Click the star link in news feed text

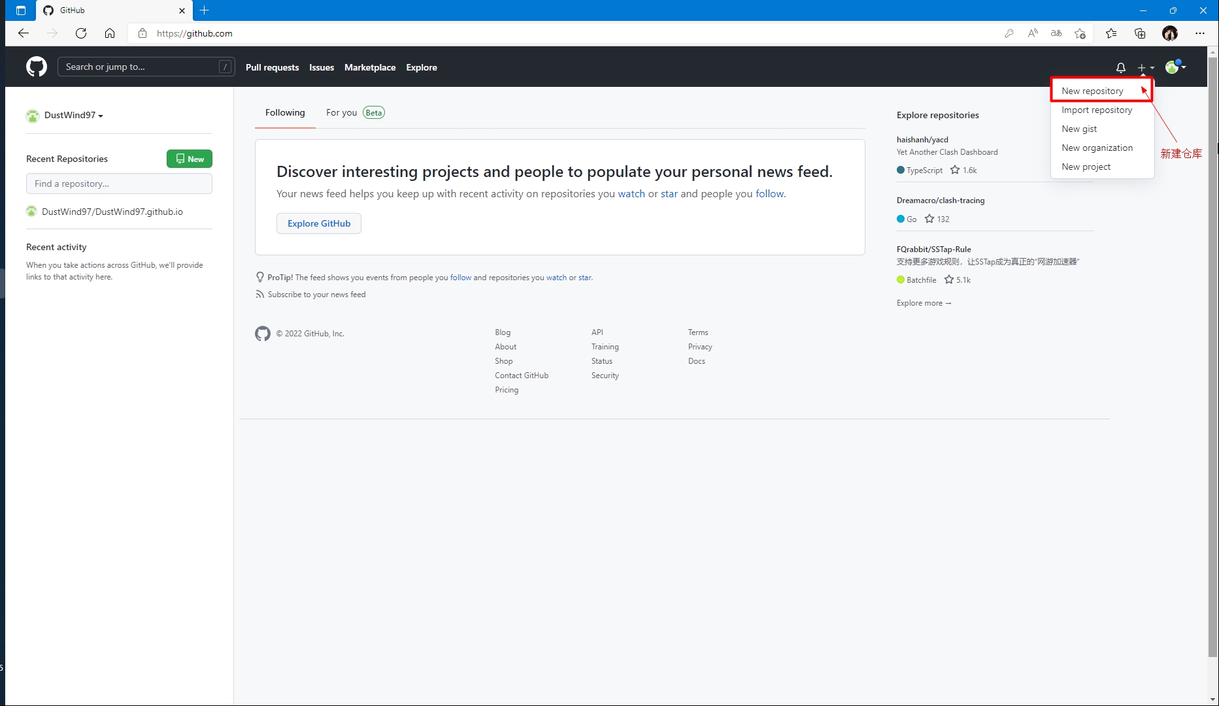coord(669,194)
